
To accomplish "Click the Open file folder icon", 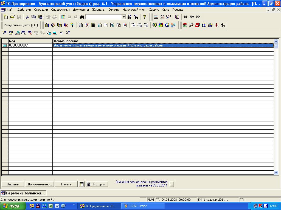I will 12,17.
